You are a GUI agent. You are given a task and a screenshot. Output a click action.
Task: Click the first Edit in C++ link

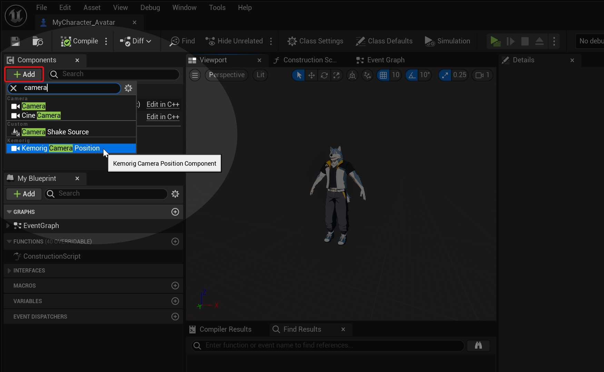[x=163, y=104]
